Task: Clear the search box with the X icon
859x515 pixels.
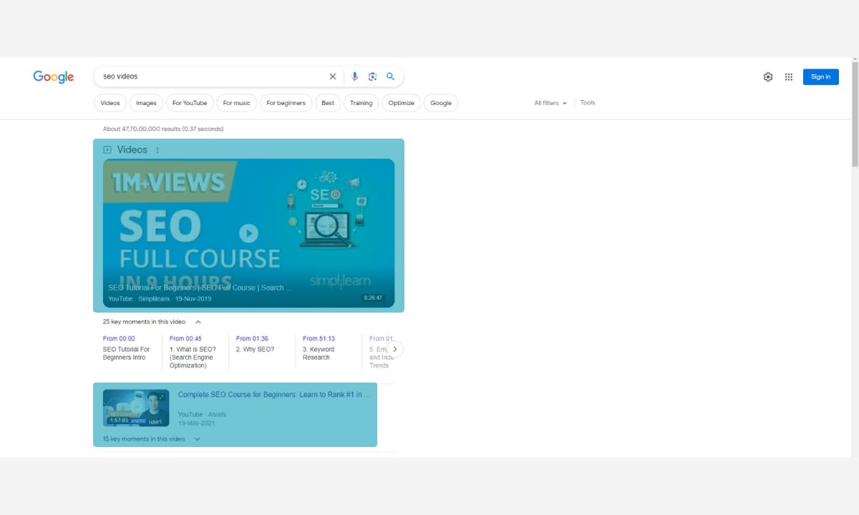Action: coord(332,77)
